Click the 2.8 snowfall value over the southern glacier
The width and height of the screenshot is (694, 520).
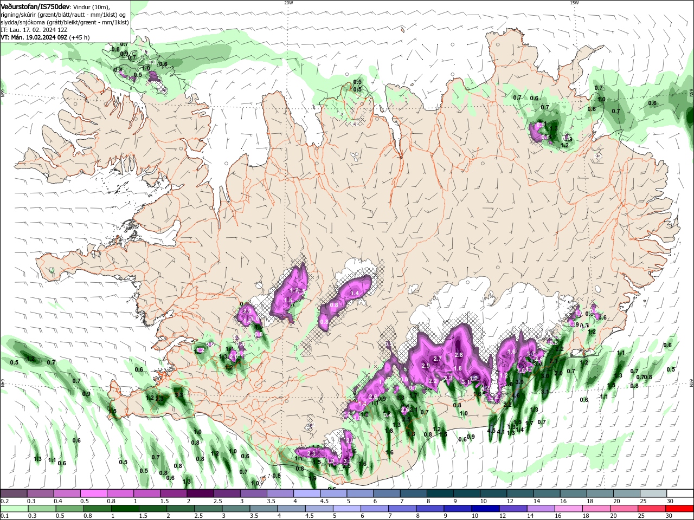point(459,355)
